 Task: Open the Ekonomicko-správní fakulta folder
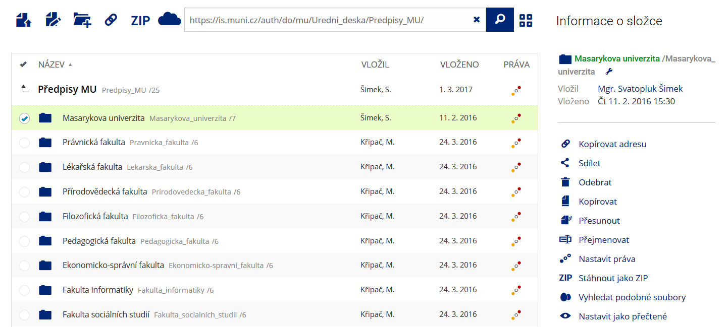click(x=114, y=265)
